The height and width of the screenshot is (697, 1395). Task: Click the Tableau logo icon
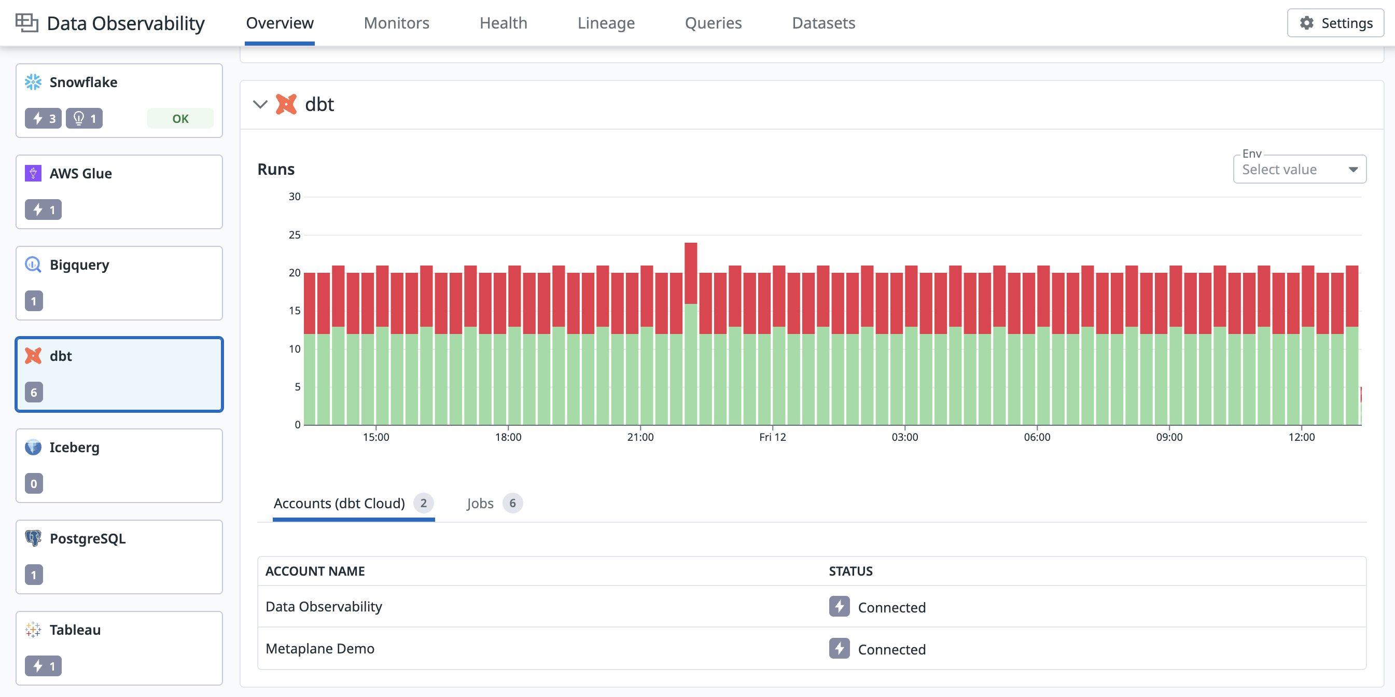(x=33, y=629)
